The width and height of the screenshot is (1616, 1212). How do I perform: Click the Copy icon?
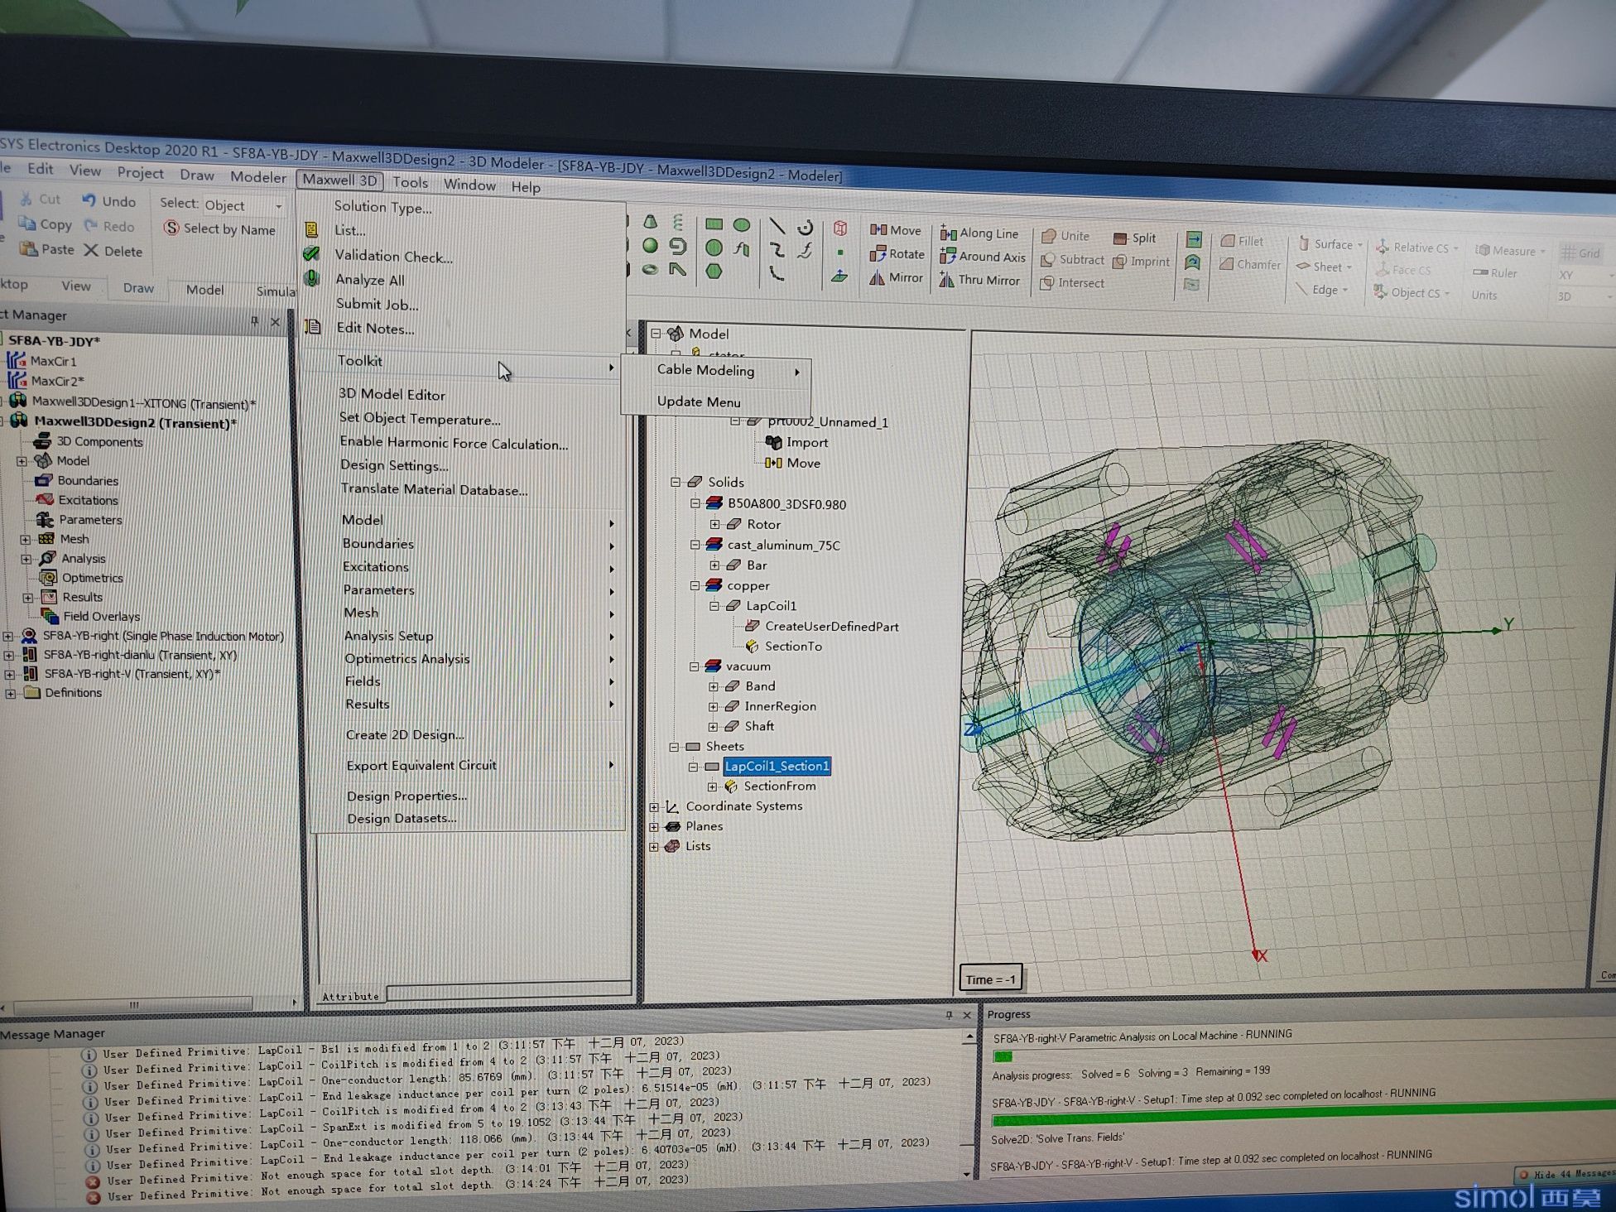[26, 224]
